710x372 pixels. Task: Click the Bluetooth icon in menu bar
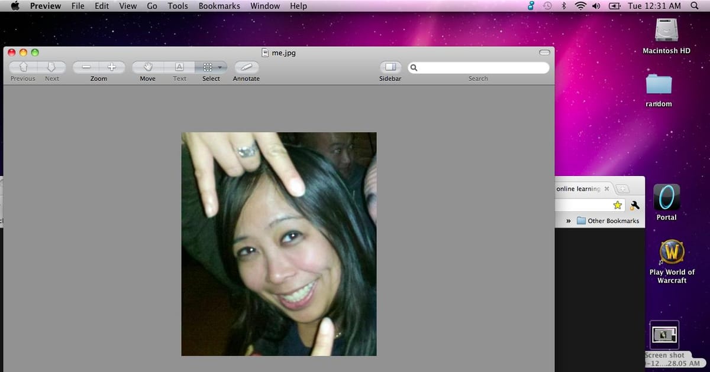563,6
